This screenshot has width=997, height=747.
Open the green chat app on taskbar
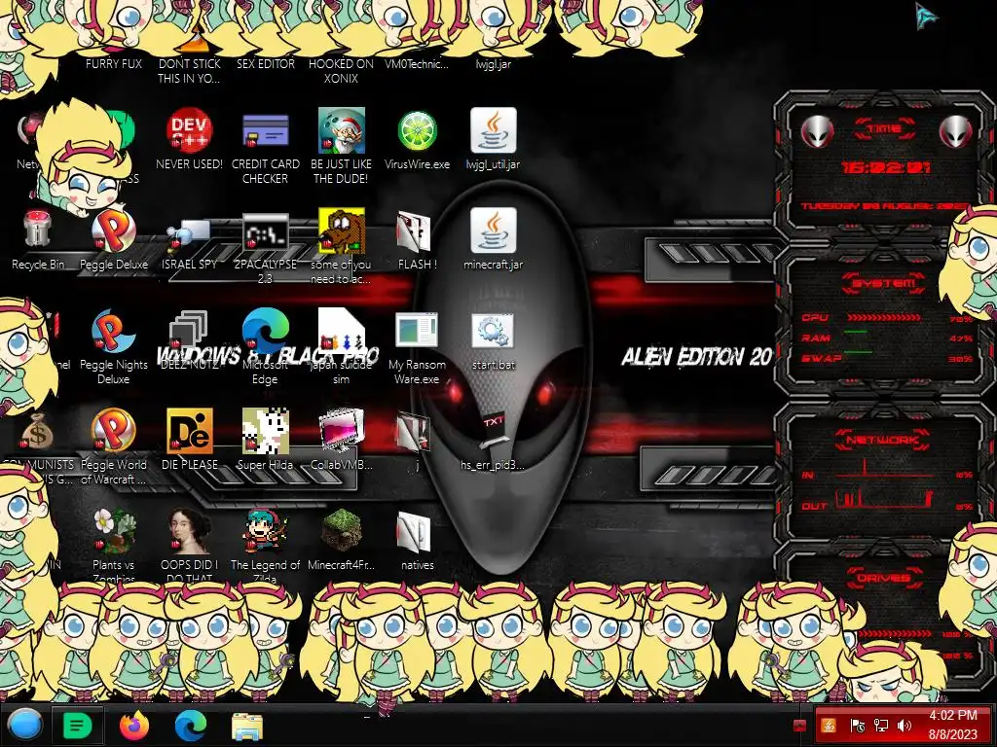[x=78, y=725]
